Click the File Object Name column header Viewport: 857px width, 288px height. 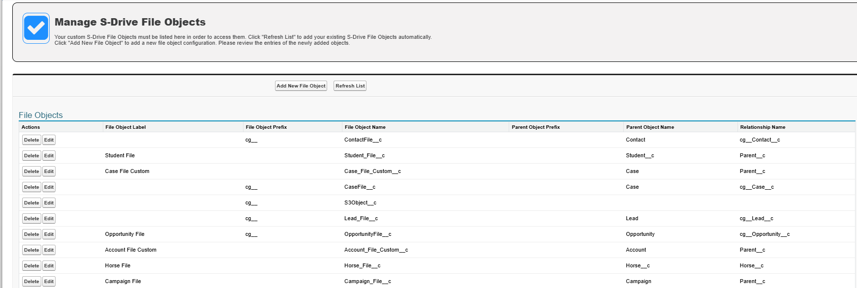pyautogui.click(x=365, y=127)
